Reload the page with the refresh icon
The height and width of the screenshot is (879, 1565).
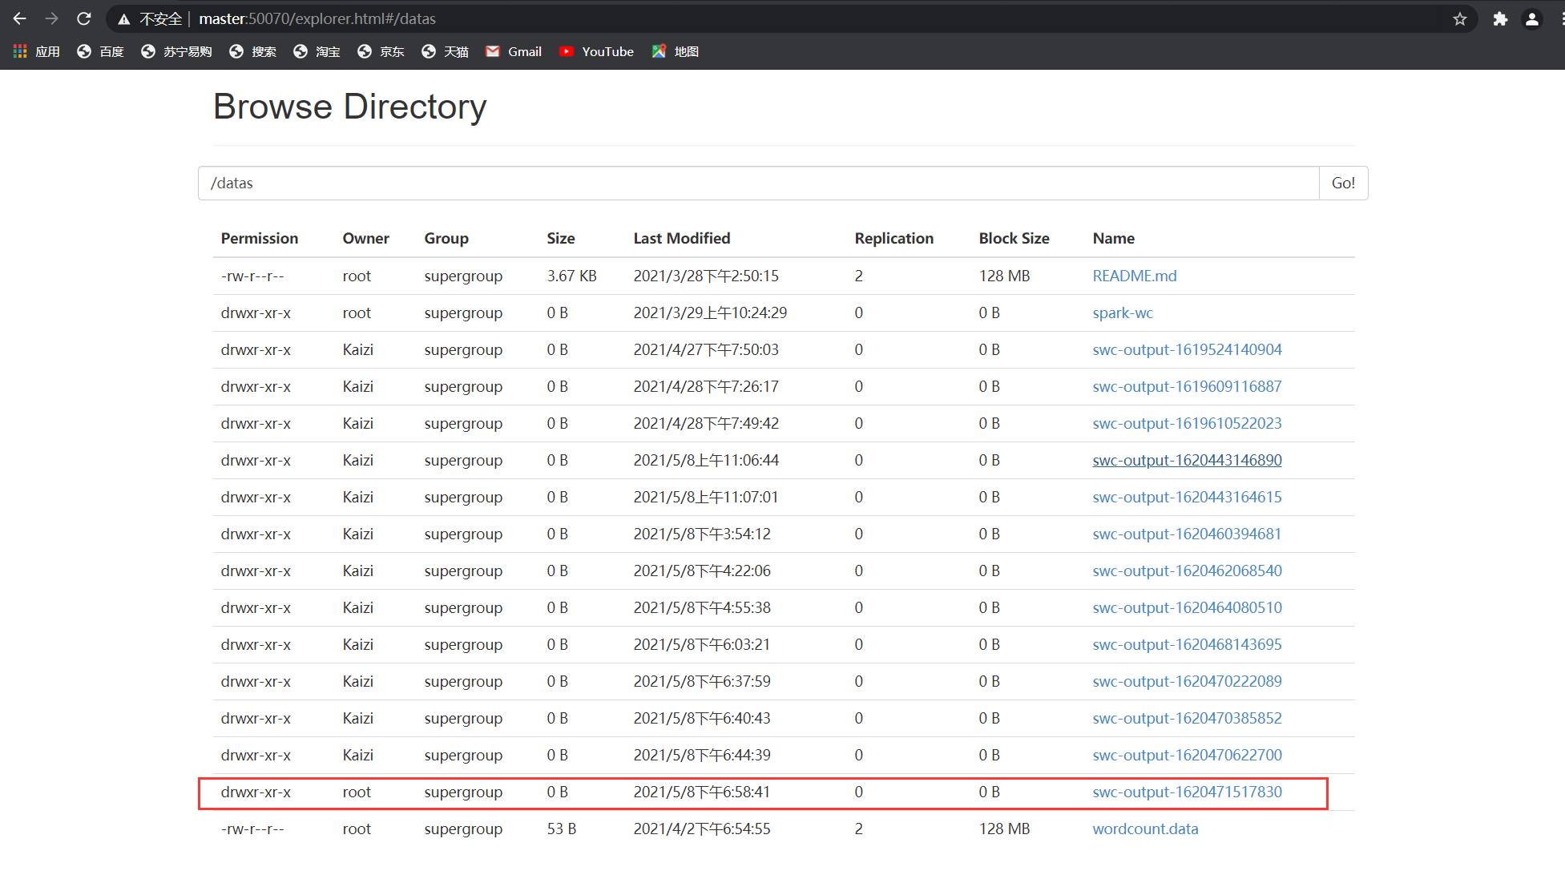tap(84, 18)
